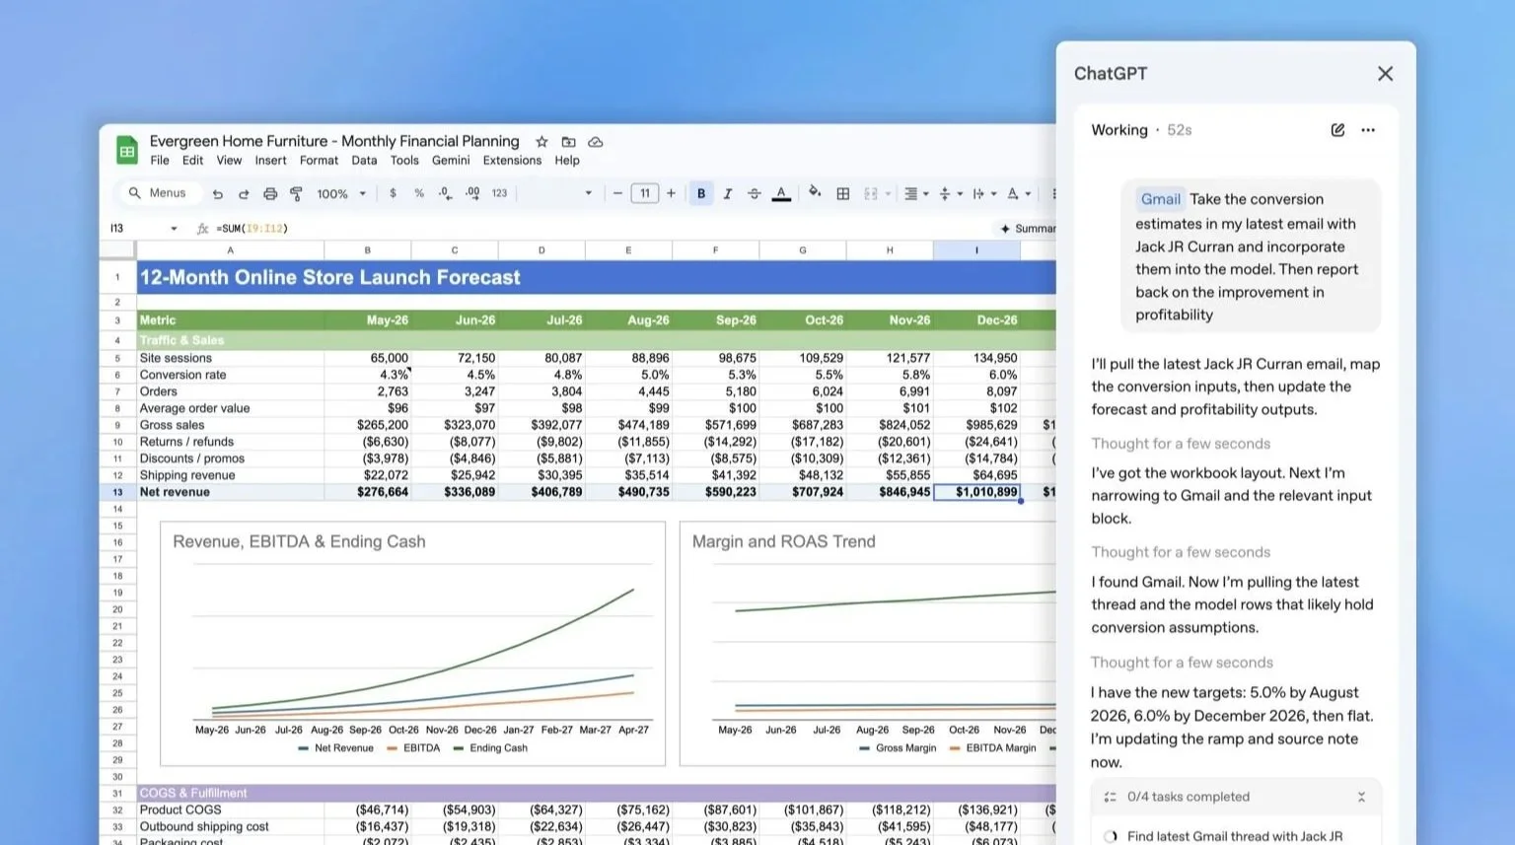Open the Gemini menu

[x=451, y=161]
